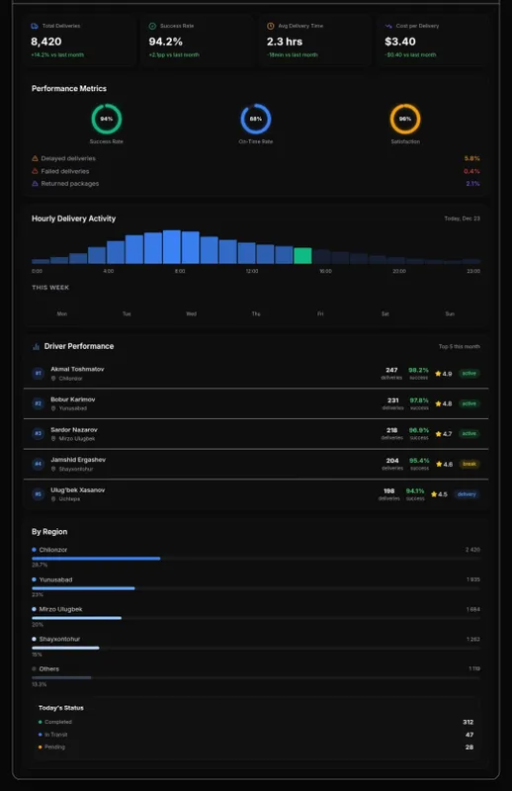
Task: Click the Wed label under This Week
Action: [191, 313]
